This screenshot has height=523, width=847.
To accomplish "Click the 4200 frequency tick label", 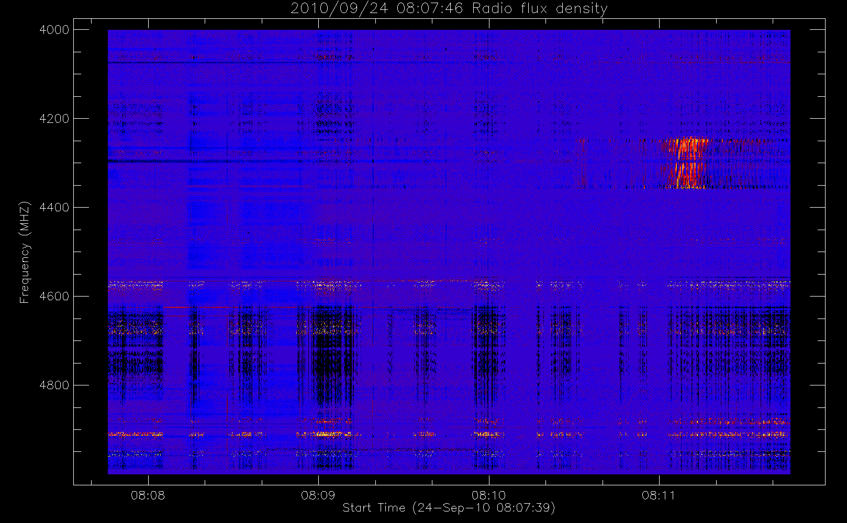I will point(54,119).
